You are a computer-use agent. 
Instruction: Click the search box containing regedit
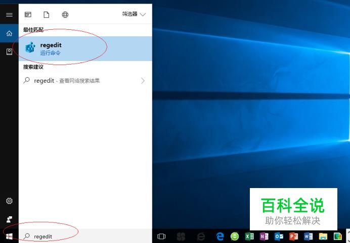point(85,236)
